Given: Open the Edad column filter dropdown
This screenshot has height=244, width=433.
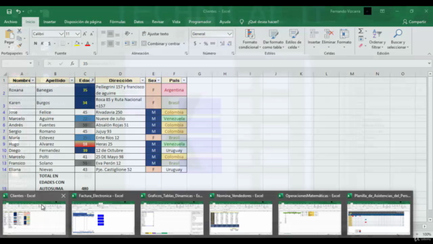Looking at the screenshot, I should 92,81.
